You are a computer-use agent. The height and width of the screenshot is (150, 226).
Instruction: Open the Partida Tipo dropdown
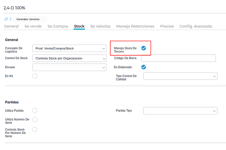180,111
